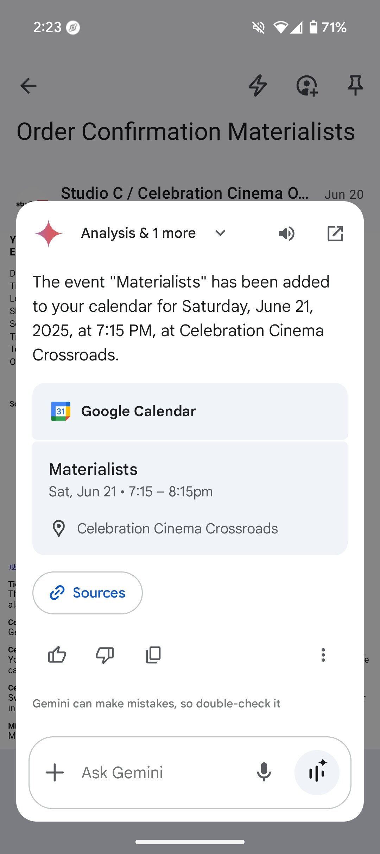The image size is (380, 854).
Task: Type in the Ask Gemini field
Action: [158, 773]
